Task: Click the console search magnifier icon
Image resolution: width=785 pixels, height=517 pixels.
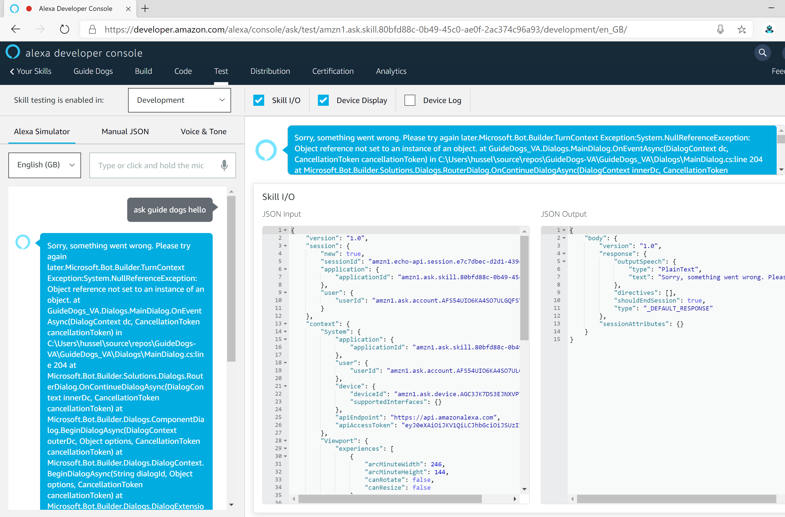Action: 762,53
